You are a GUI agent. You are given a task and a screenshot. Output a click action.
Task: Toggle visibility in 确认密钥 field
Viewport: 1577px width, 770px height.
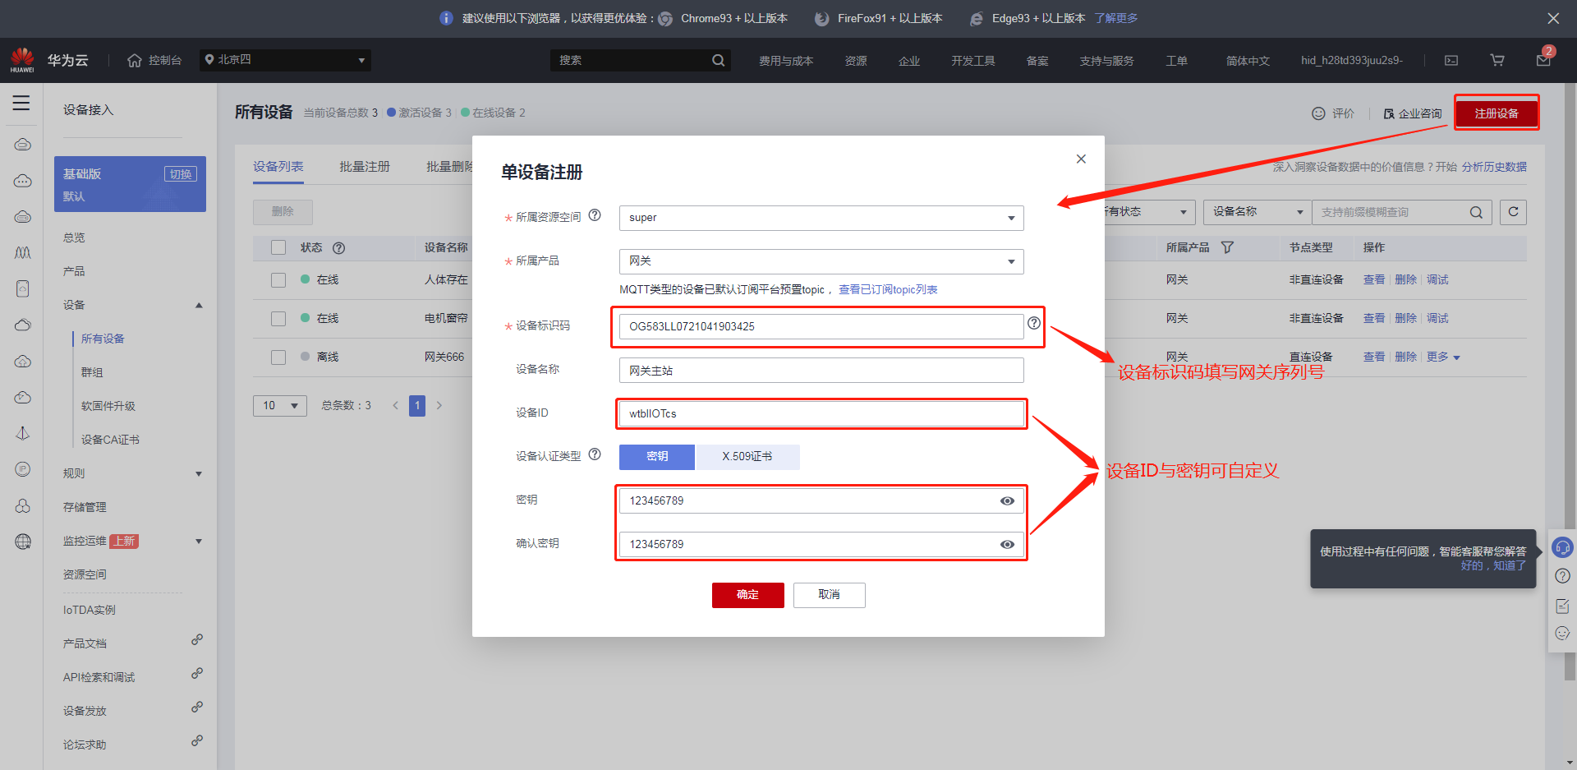1007,544
